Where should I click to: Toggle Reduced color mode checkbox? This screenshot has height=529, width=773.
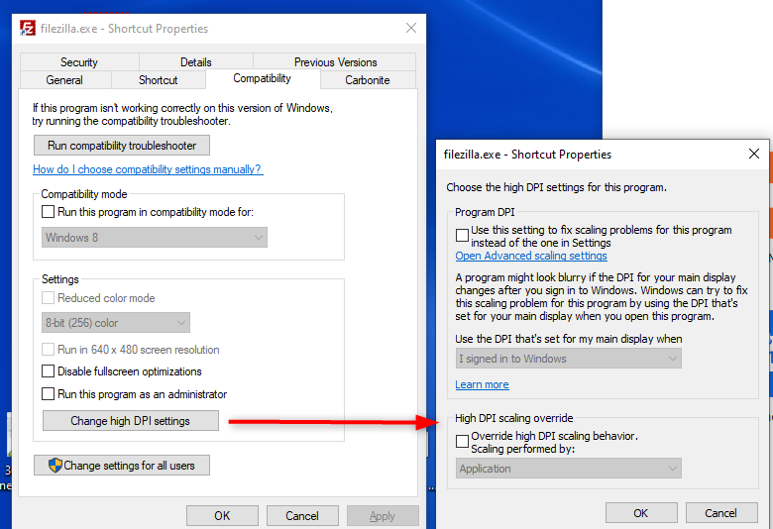48,298
